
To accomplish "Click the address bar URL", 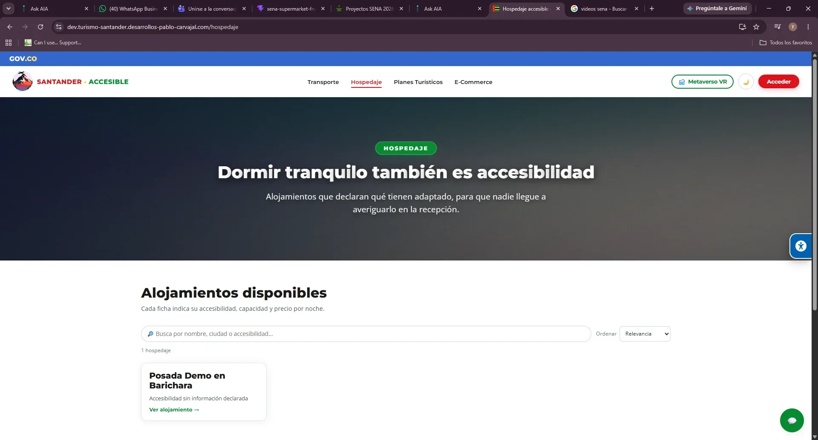I will point(153,27).
